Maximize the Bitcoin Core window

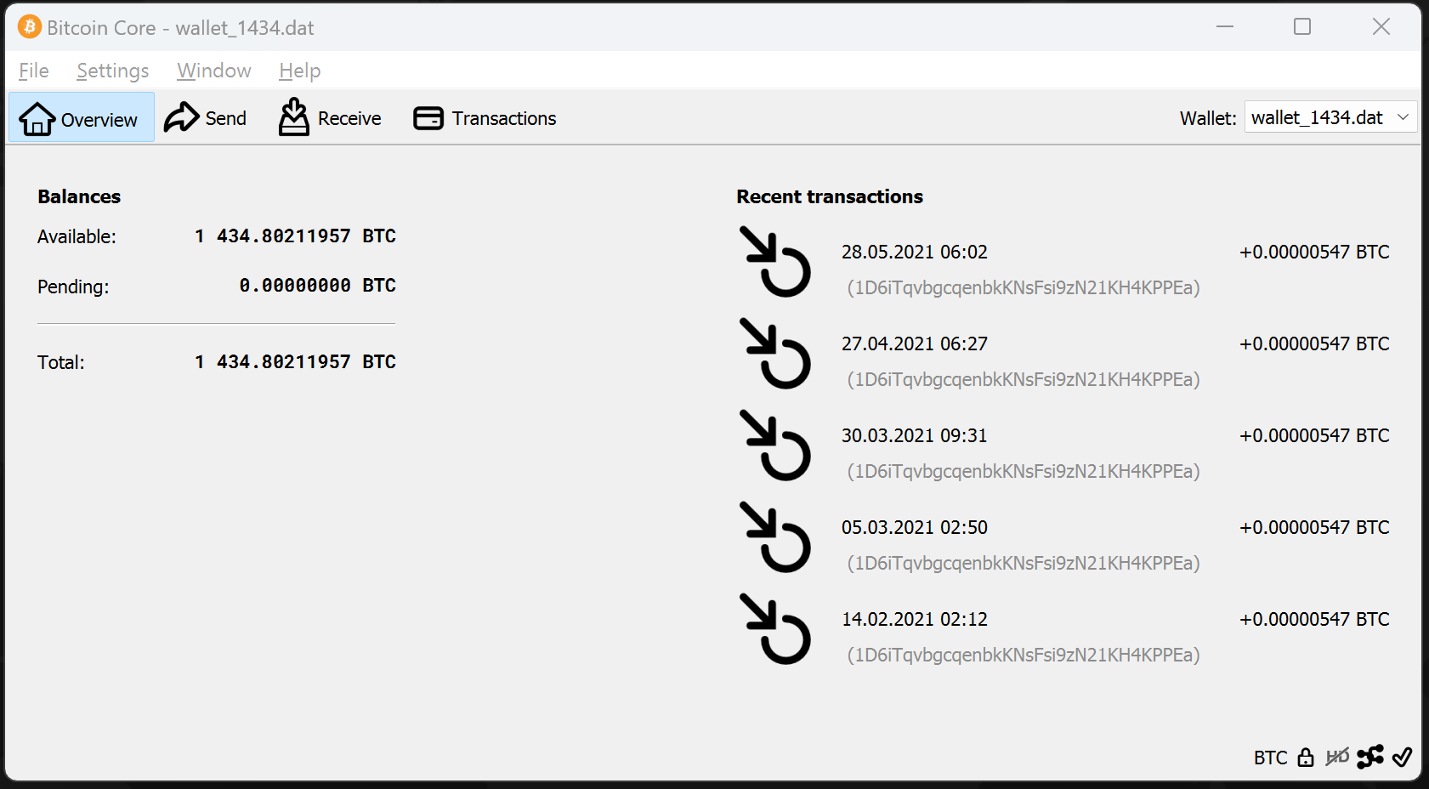click(1301, 27)
